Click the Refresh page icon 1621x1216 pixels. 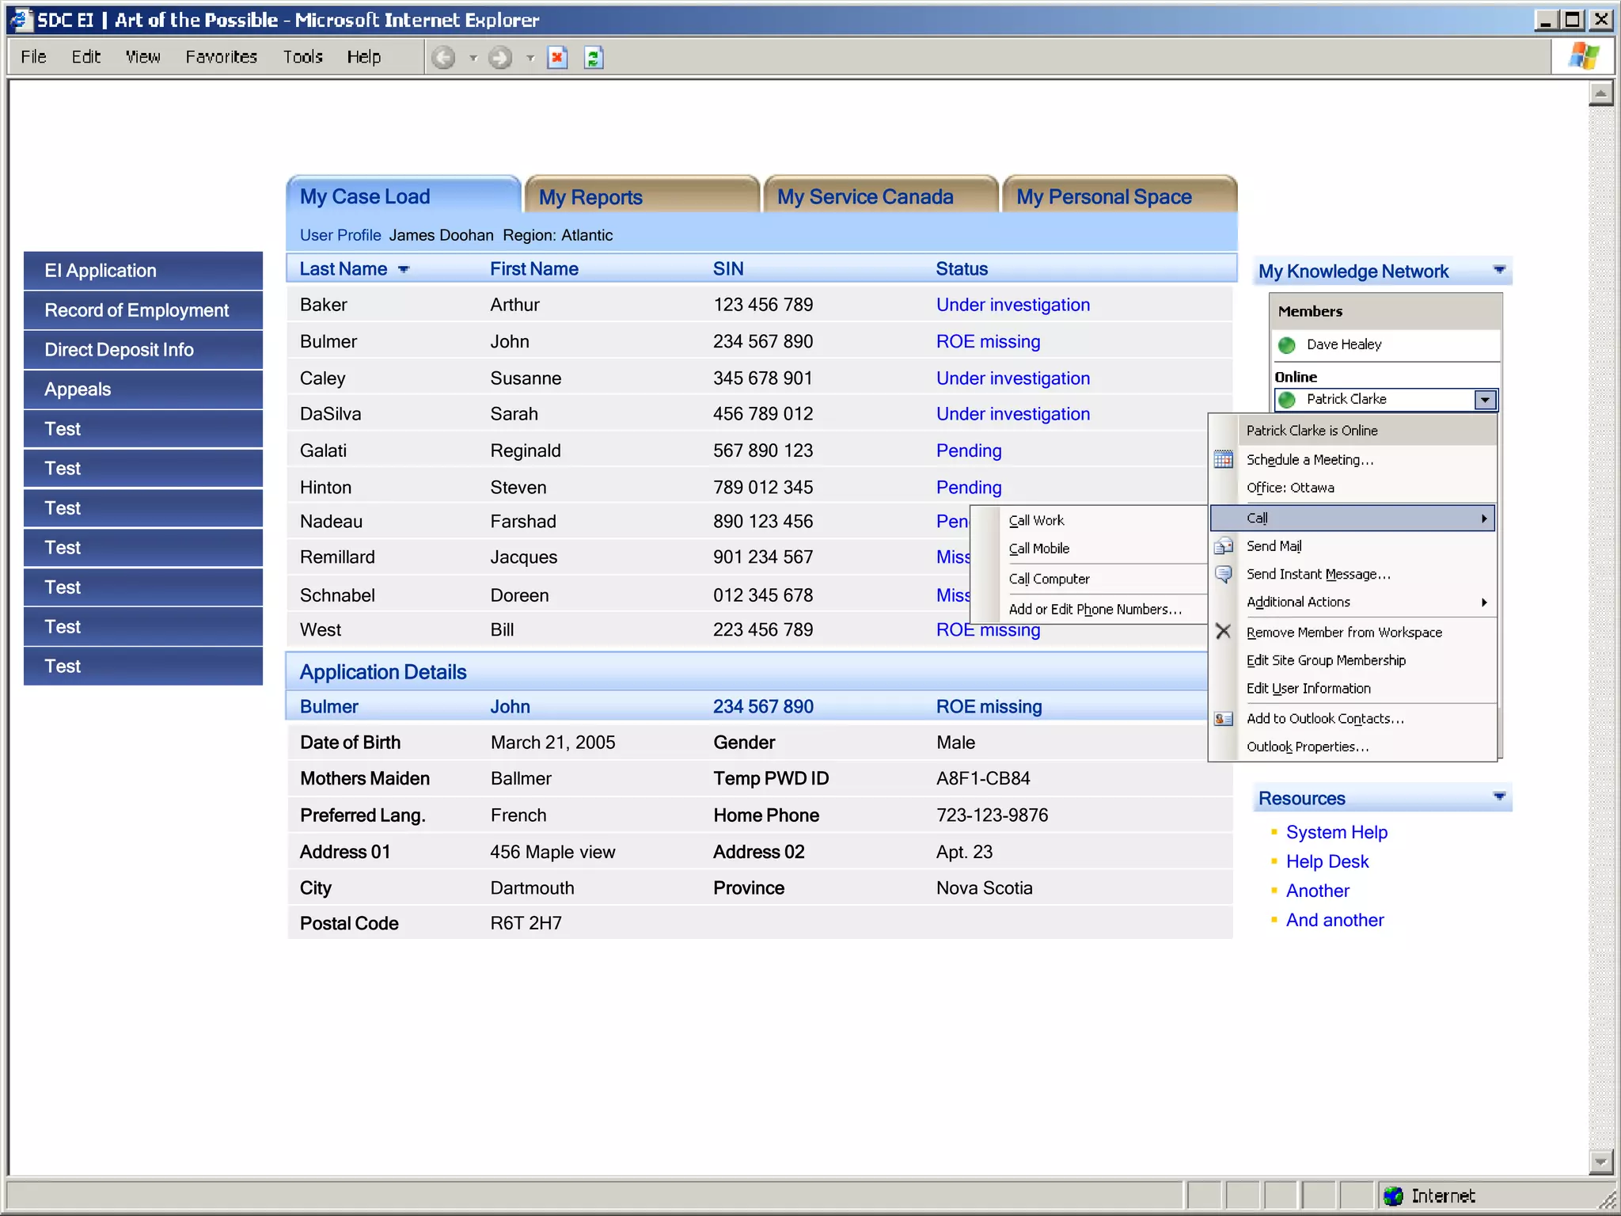594,58
